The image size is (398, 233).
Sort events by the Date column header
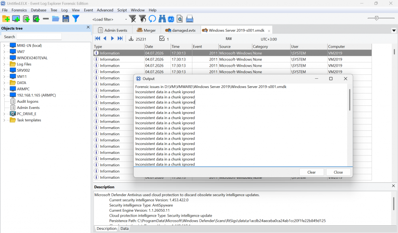pos(157,47)
